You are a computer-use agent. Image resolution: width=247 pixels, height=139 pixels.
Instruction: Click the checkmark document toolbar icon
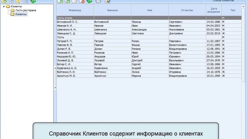[108, 2]
